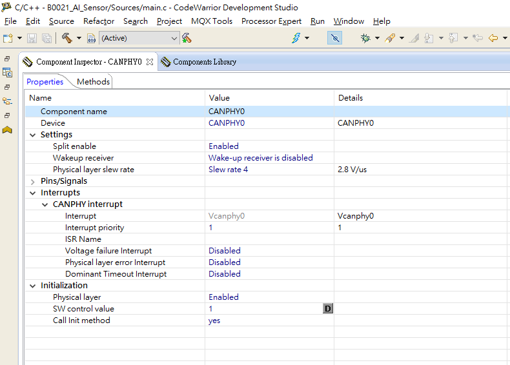
Task: Expand the Pins/Signals group
Action: [x=32, y=181]
